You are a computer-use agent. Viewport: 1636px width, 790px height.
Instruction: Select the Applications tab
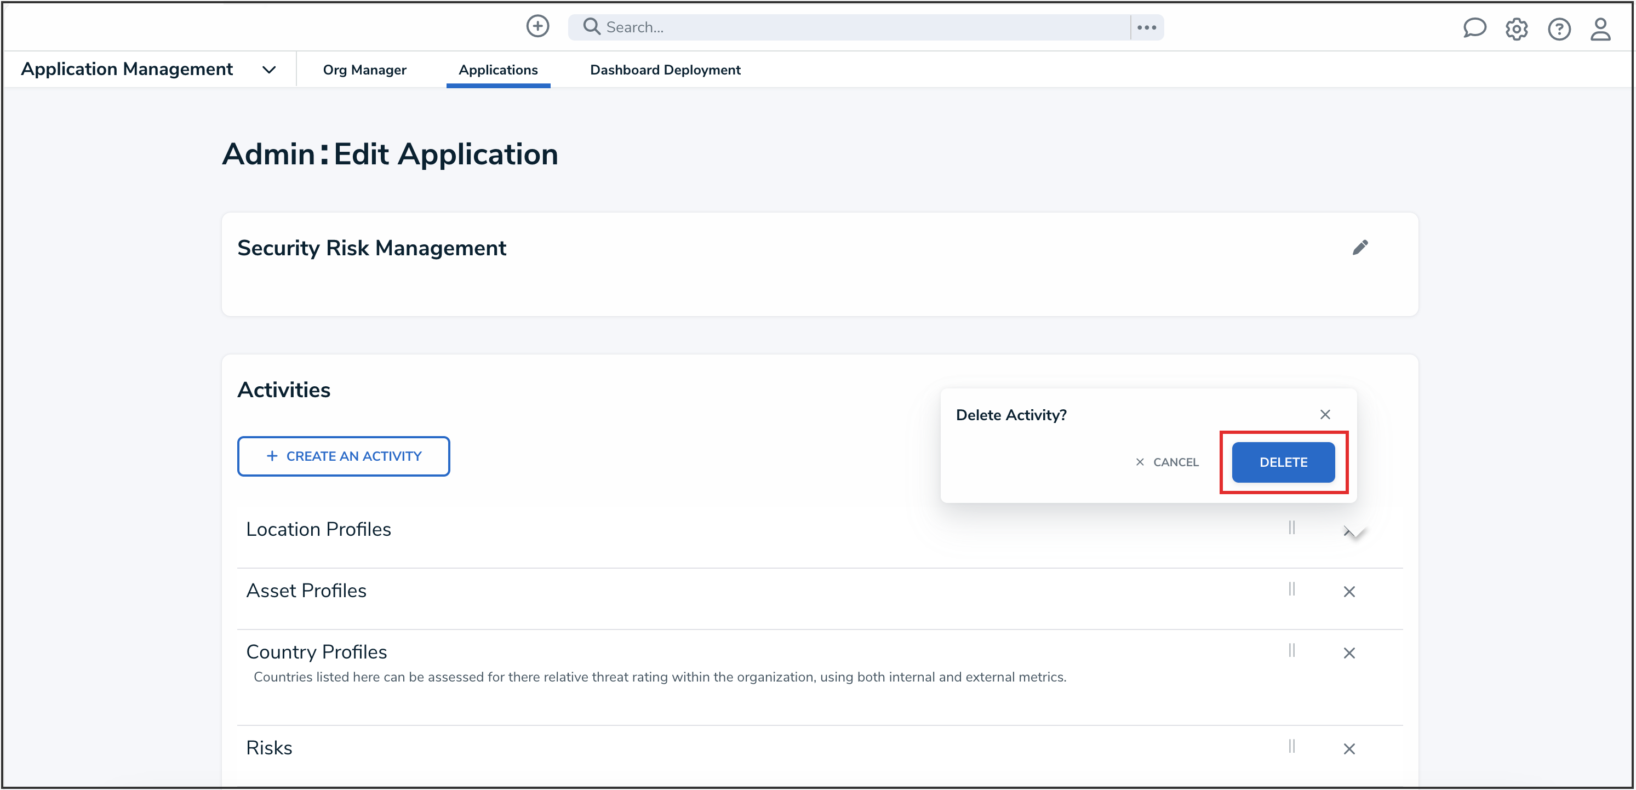point(498,70)
